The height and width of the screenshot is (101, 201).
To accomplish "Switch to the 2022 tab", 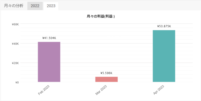I will pyautogui.click(x=35, y=6).
